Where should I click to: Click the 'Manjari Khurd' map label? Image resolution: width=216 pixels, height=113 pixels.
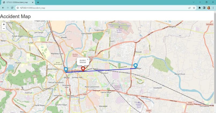click(x=180, y=74)
